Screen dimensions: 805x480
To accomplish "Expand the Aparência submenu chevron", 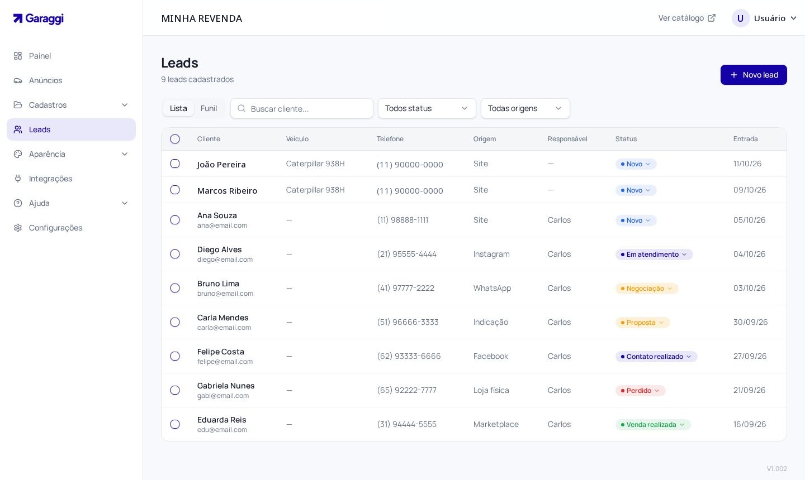I will pos(125,154).
